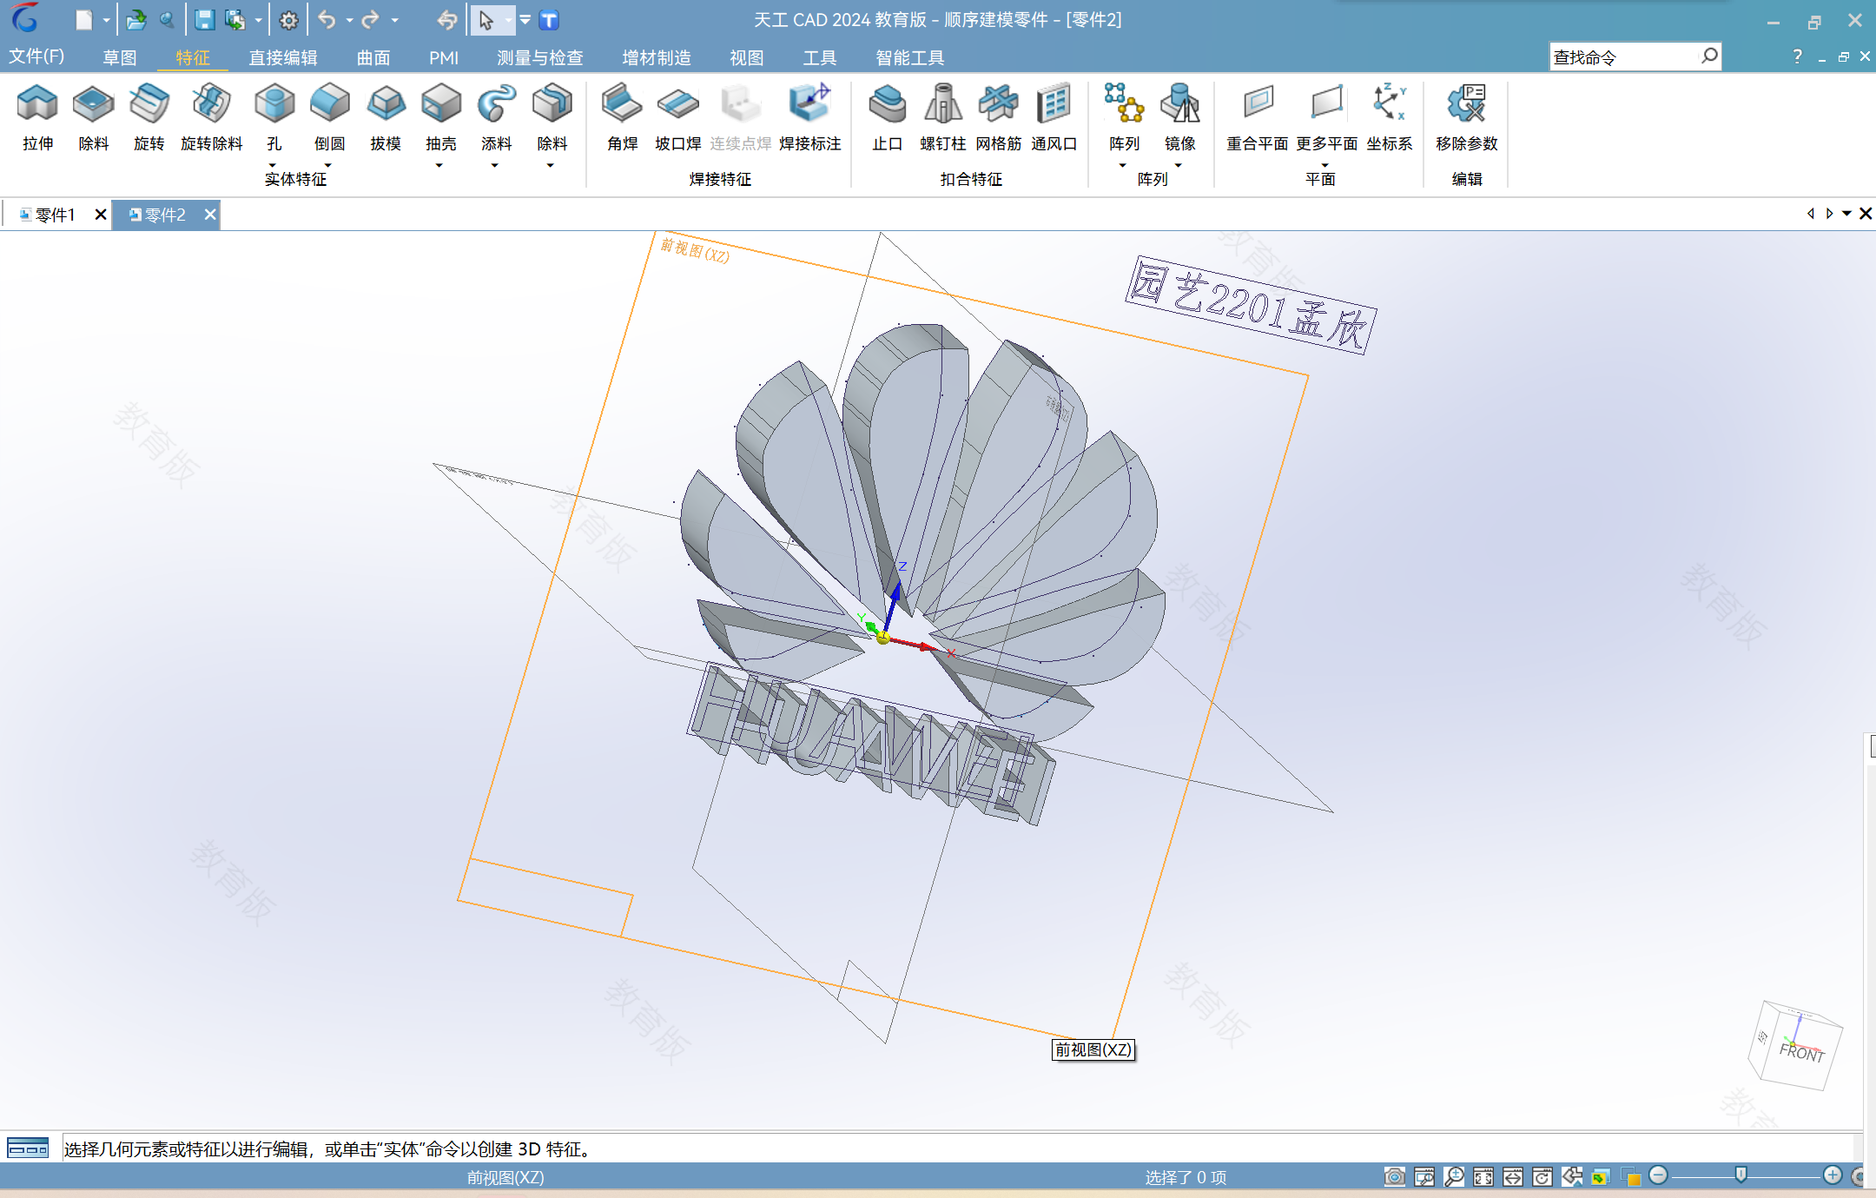The image size is (1876, 1198).
Task: Open the PMI ribbon tab
Action: click(444, 57)
